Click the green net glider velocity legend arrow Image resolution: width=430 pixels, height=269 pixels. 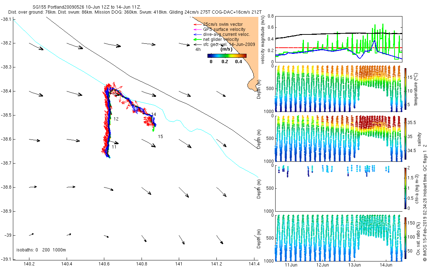198,39
